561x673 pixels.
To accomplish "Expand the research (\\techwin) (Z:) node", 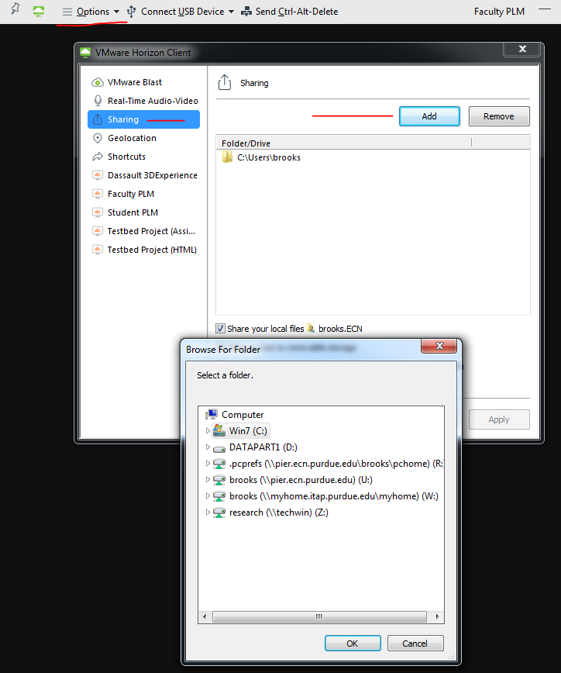I will tap(207, 513).
